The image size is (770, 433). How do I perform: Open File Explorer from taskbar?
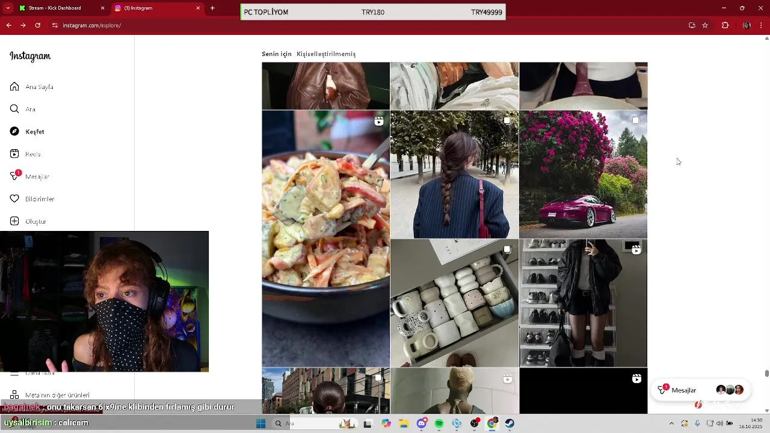[404, 423]
